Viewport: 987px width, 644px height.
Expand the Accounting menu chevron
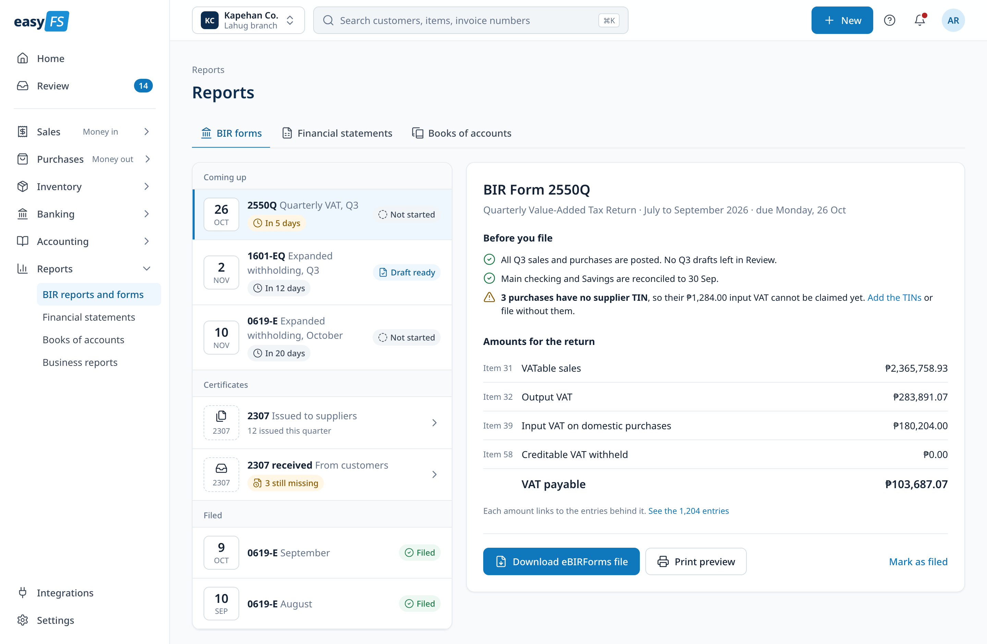pos(146,241)
